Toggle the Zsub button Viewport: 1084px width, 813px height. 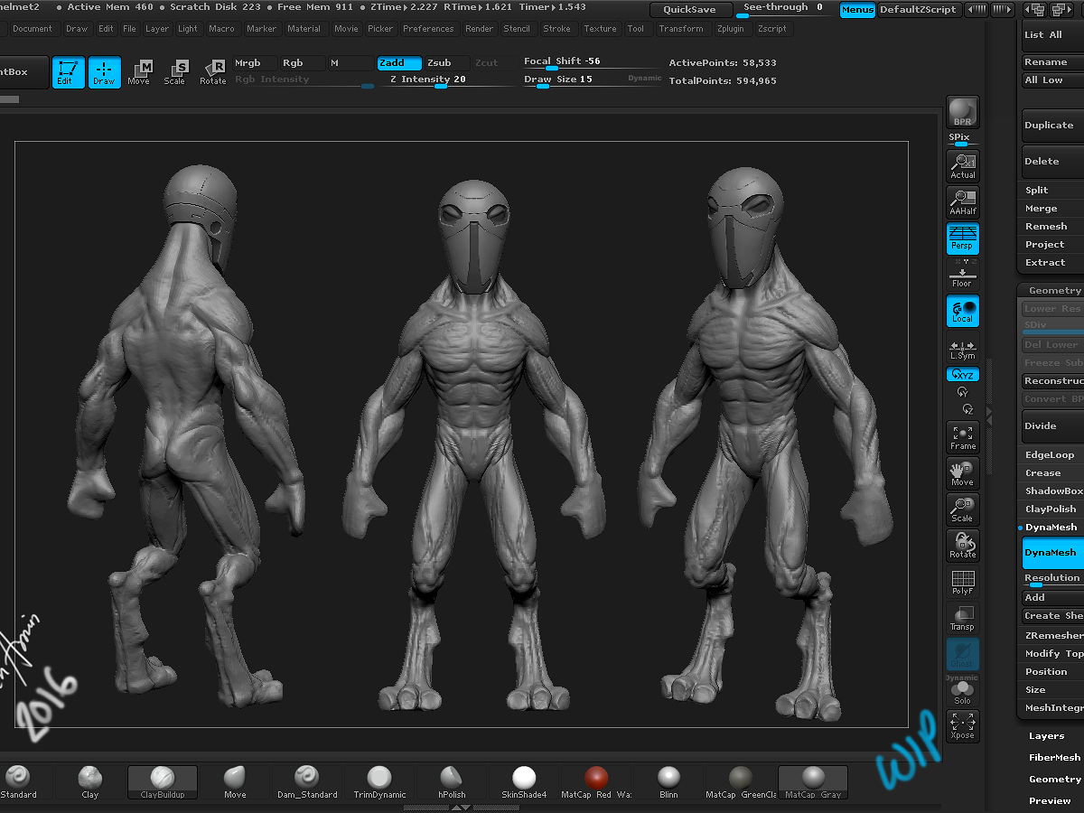click(x=447, y=63)
